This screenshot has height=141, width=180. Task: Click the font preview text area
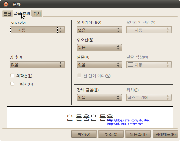point(90,117)
